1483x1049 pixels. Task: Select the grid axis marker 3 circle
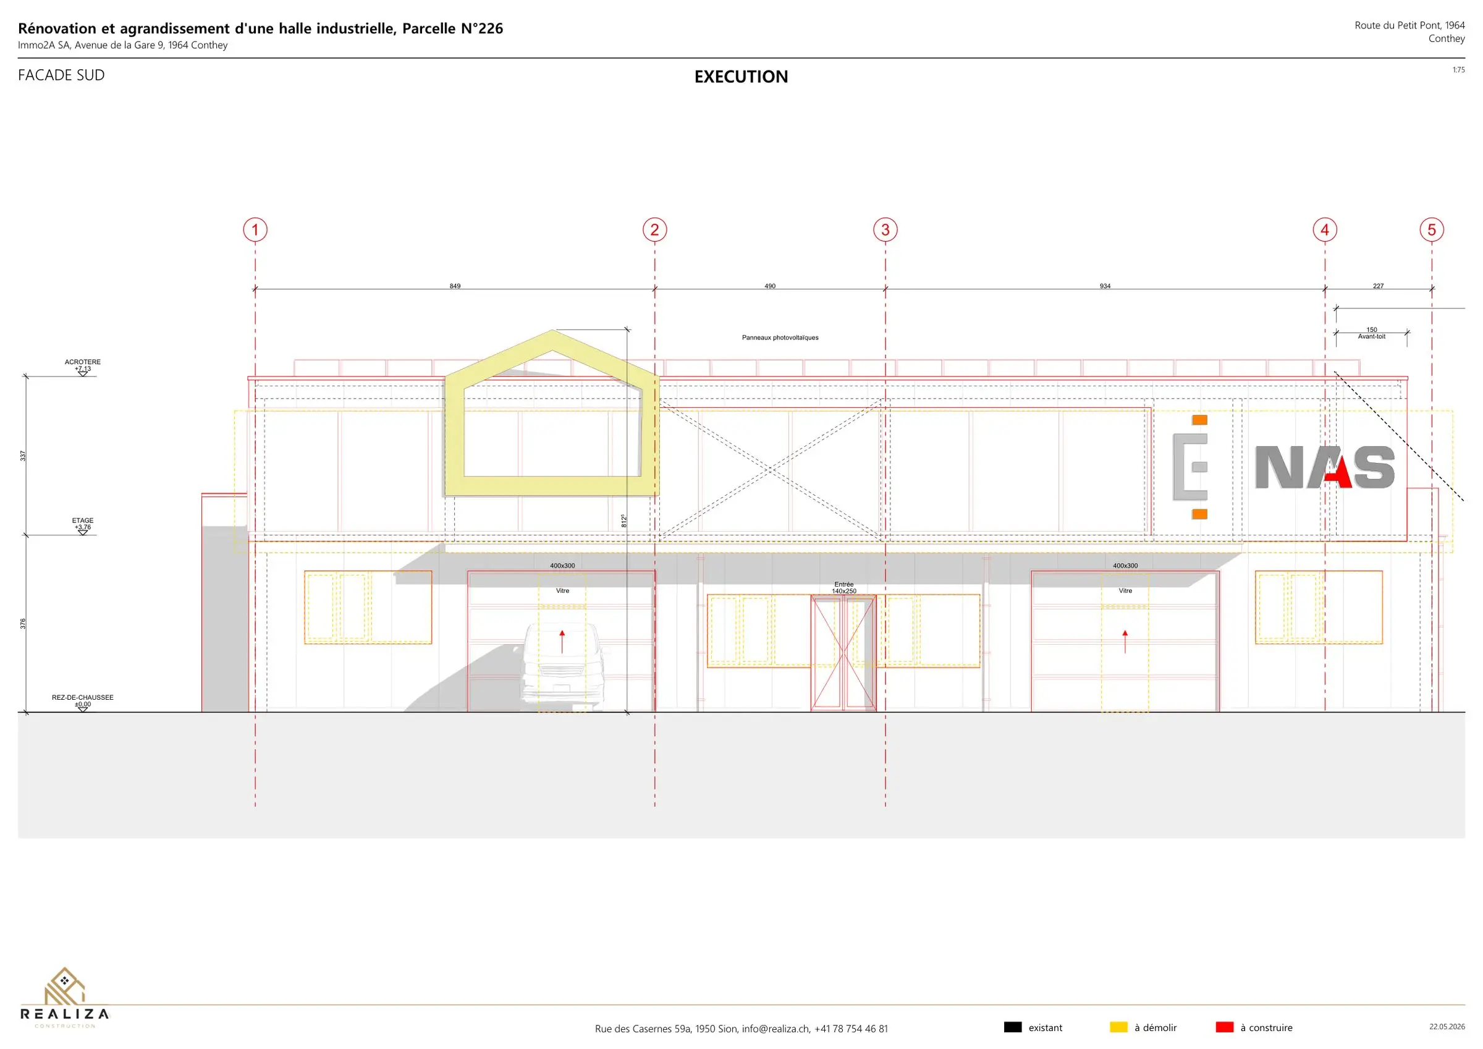[x=885, y=229]
